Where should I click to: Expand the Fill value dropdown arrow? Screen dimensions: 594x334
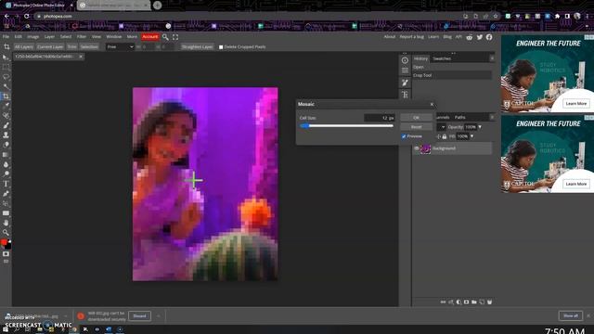pyautogui.click(x=471, y=136)
